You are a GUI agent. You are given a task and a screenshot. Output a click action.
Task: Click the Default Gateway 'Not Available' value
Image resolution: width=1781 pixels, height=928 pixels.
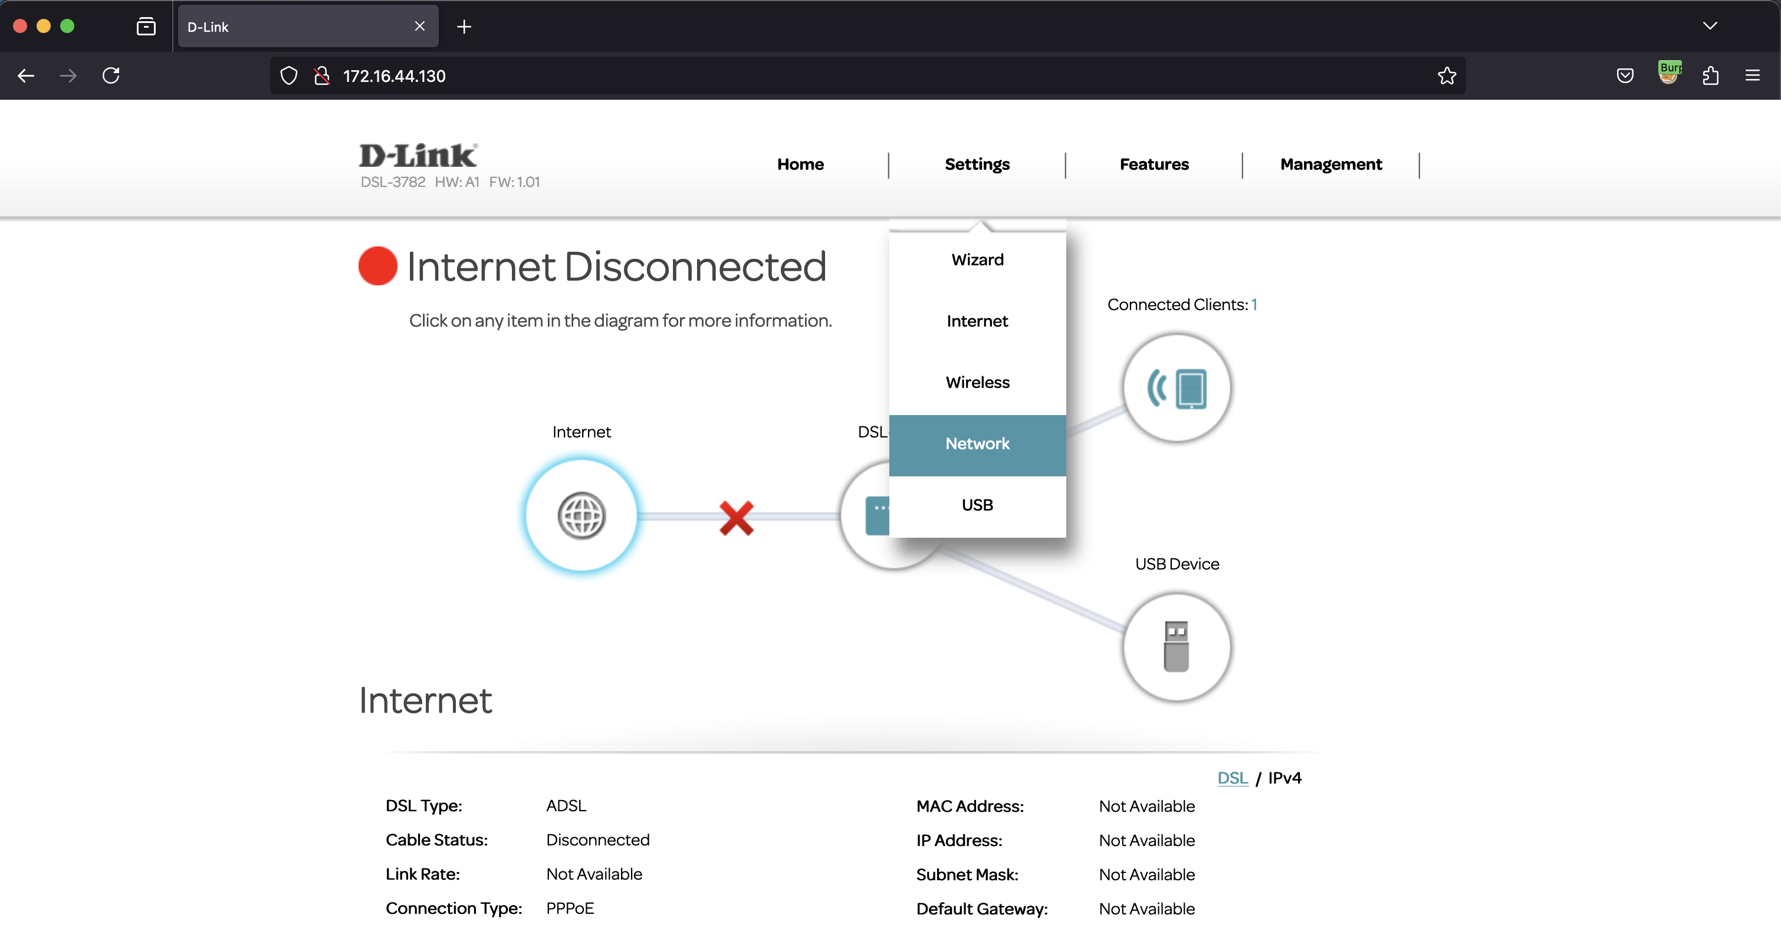(x=1147, y=910)
